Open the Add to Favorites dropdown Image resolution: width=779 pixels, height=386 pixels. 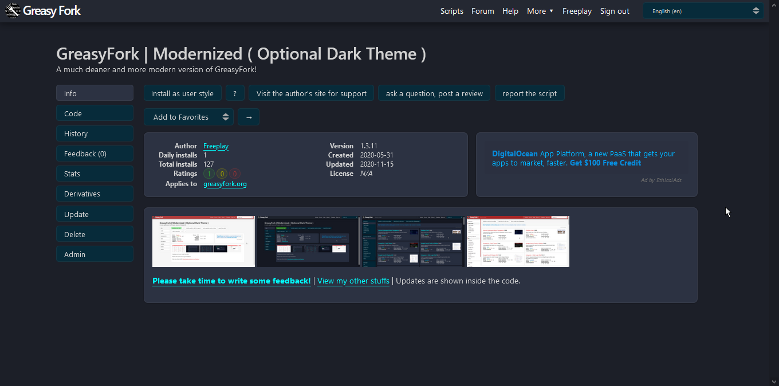(x=188, y=117)
